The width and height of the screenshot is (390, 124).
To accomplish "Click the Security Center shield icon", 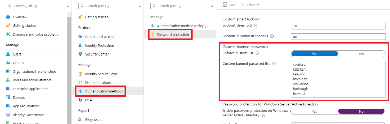I will click(80, 54).
